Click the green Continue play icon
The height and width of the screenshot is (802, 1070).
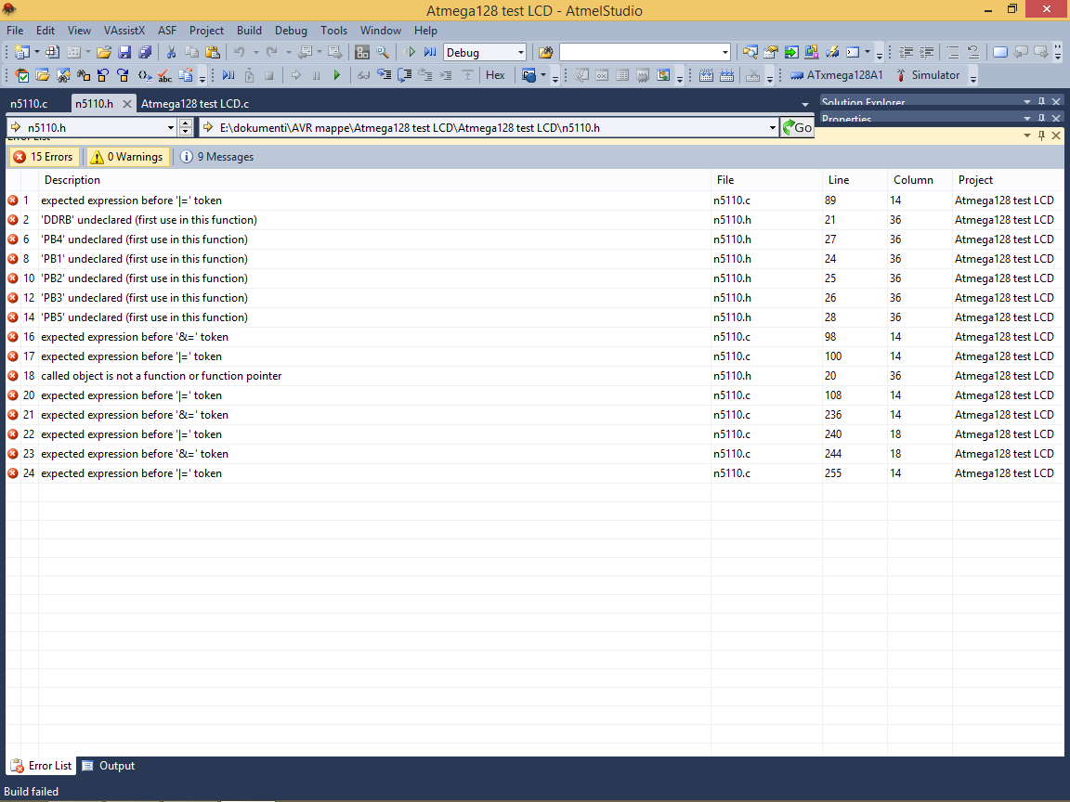(336, 76)
